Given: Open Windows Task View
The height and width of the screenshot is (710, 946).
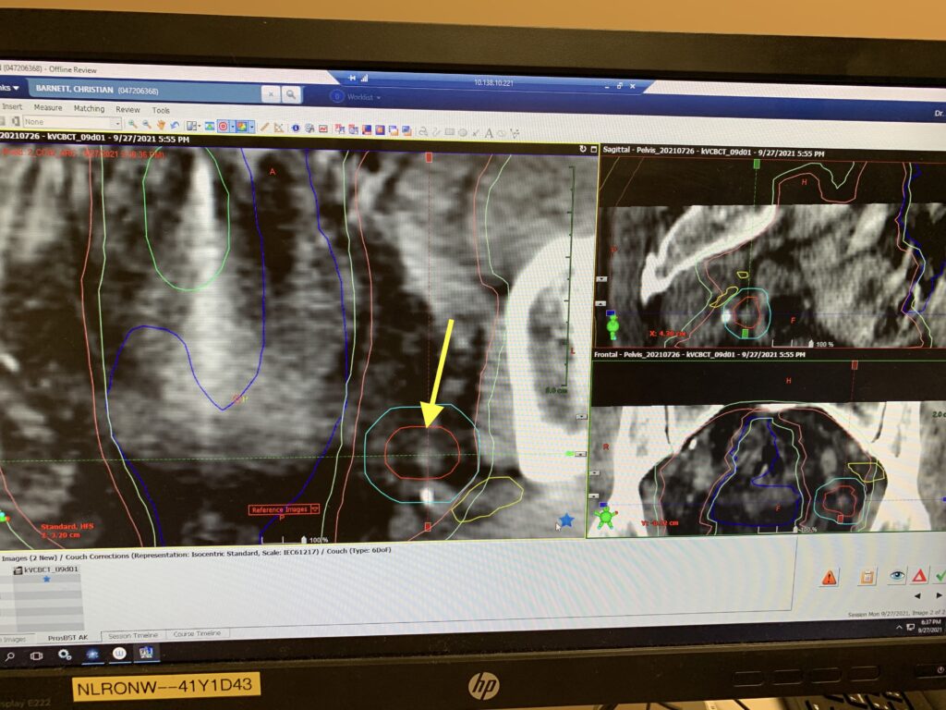Looking at the screenshot, I should [36, 656].
